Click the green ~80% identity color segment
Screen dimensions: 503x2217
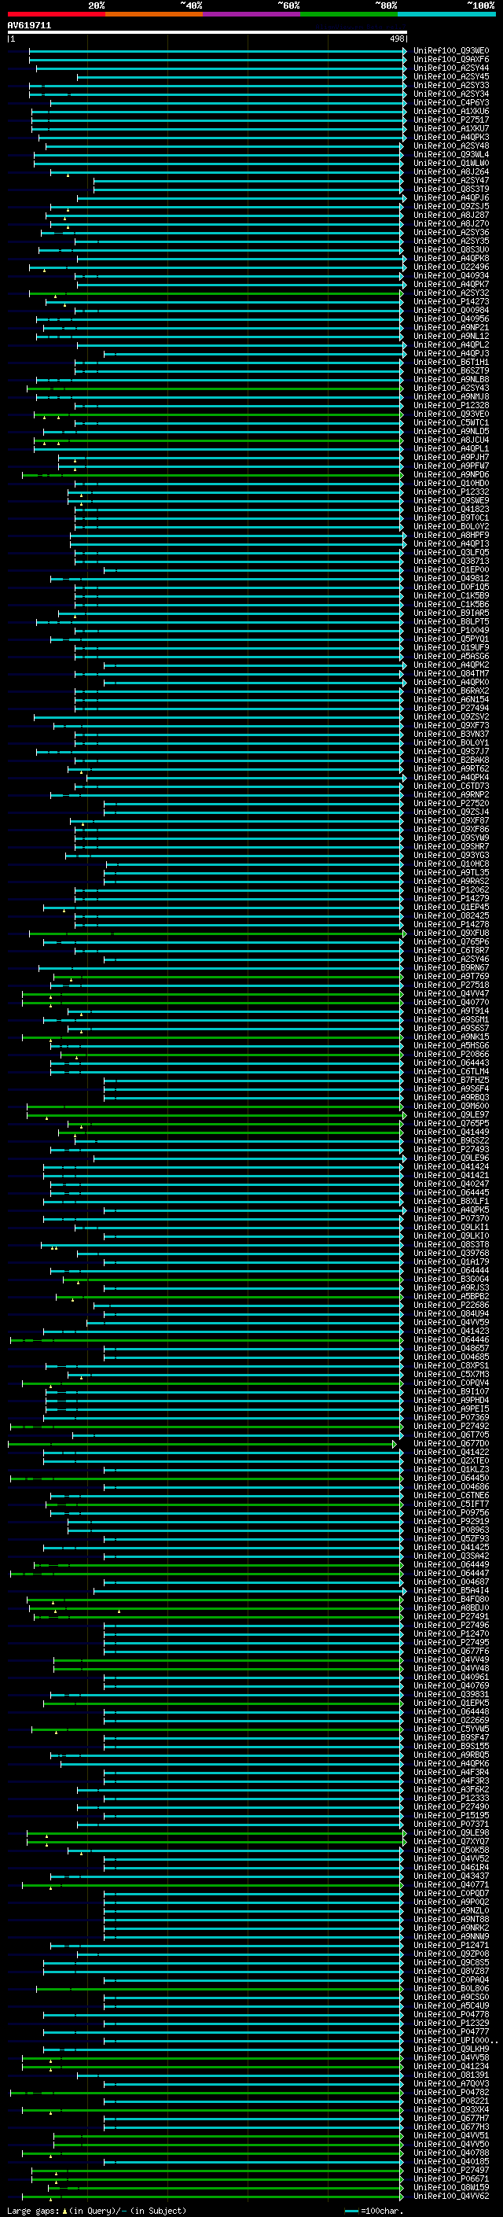tap(349, 14)
